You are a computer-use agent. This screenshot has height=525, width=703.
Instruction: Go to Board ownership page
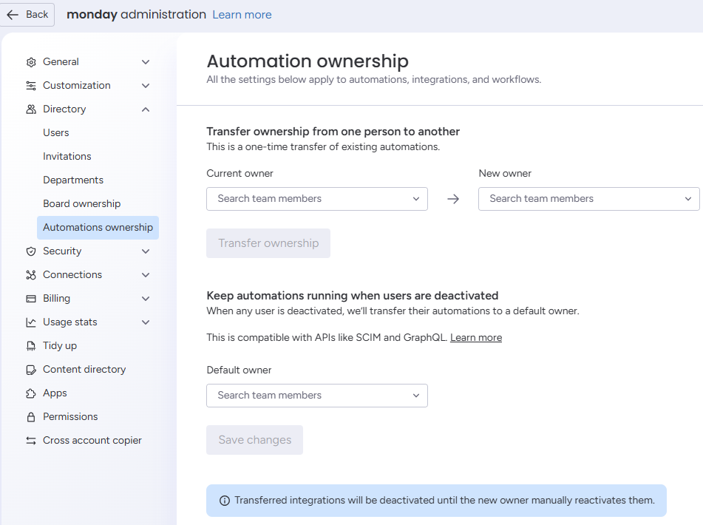tap(81, 203)
